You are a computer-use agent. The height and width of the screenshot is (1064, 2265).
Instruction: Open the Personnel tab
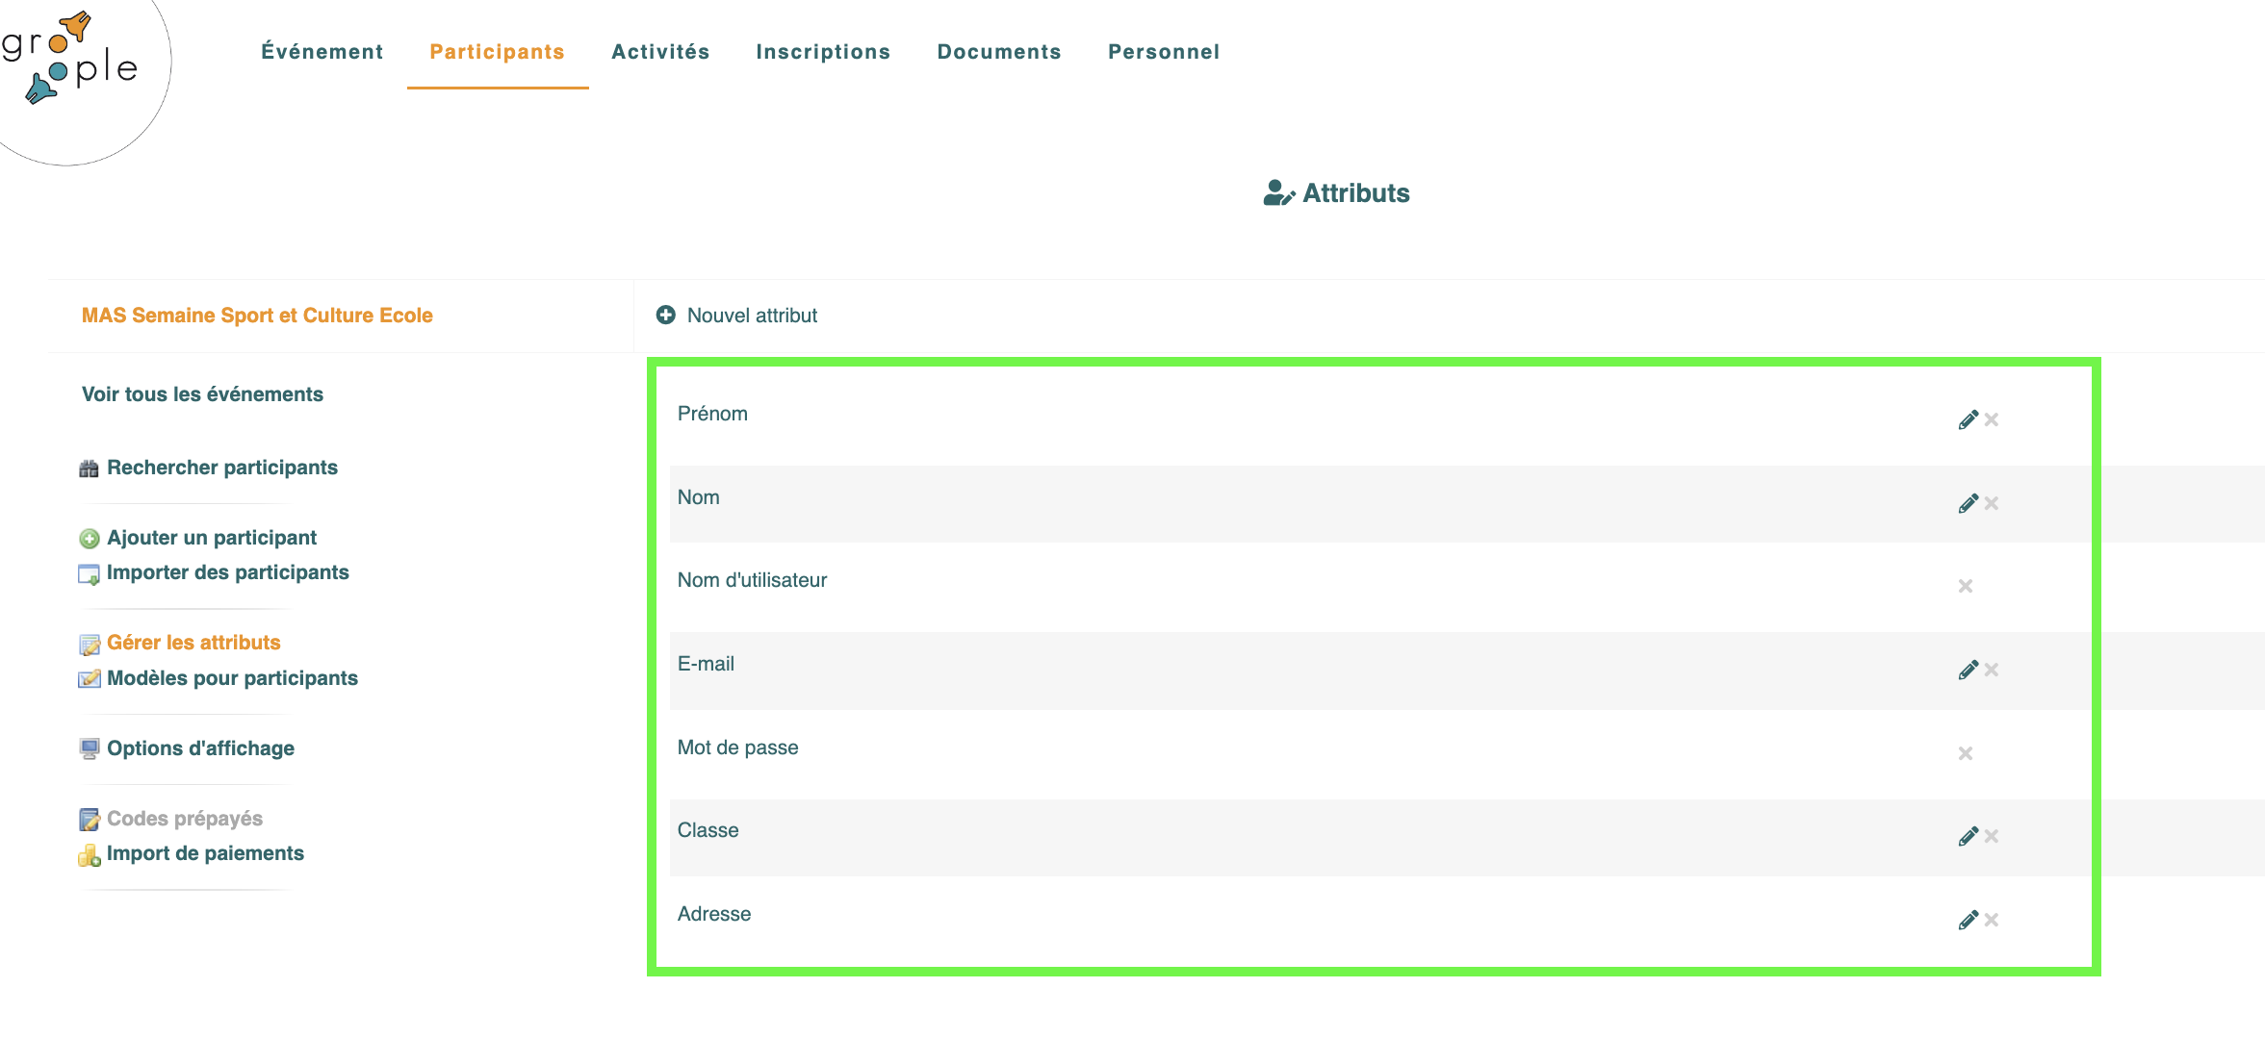coord(1164,52)
